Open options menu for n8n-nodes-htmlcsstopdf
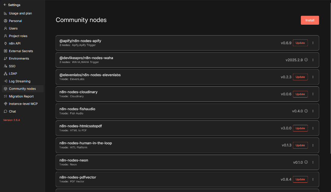The image size is (331, 192). (x=313, y=128)
